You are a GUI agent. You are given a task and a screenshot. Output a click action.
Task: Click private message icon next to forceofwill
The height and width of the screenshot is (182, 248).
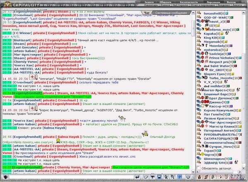[x=199, y=13]
